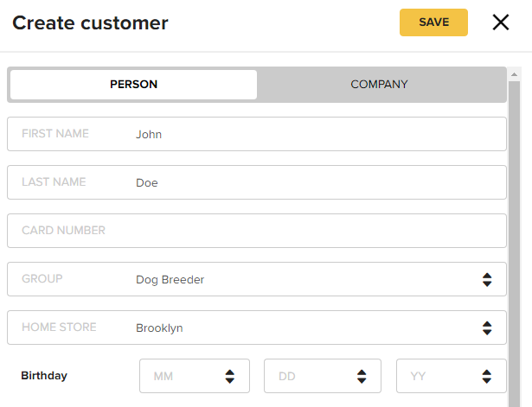Open the DD birthday day dropdown
Image resolution: width=532 pixels, height=407 pixels.
[x=323, y=376]
